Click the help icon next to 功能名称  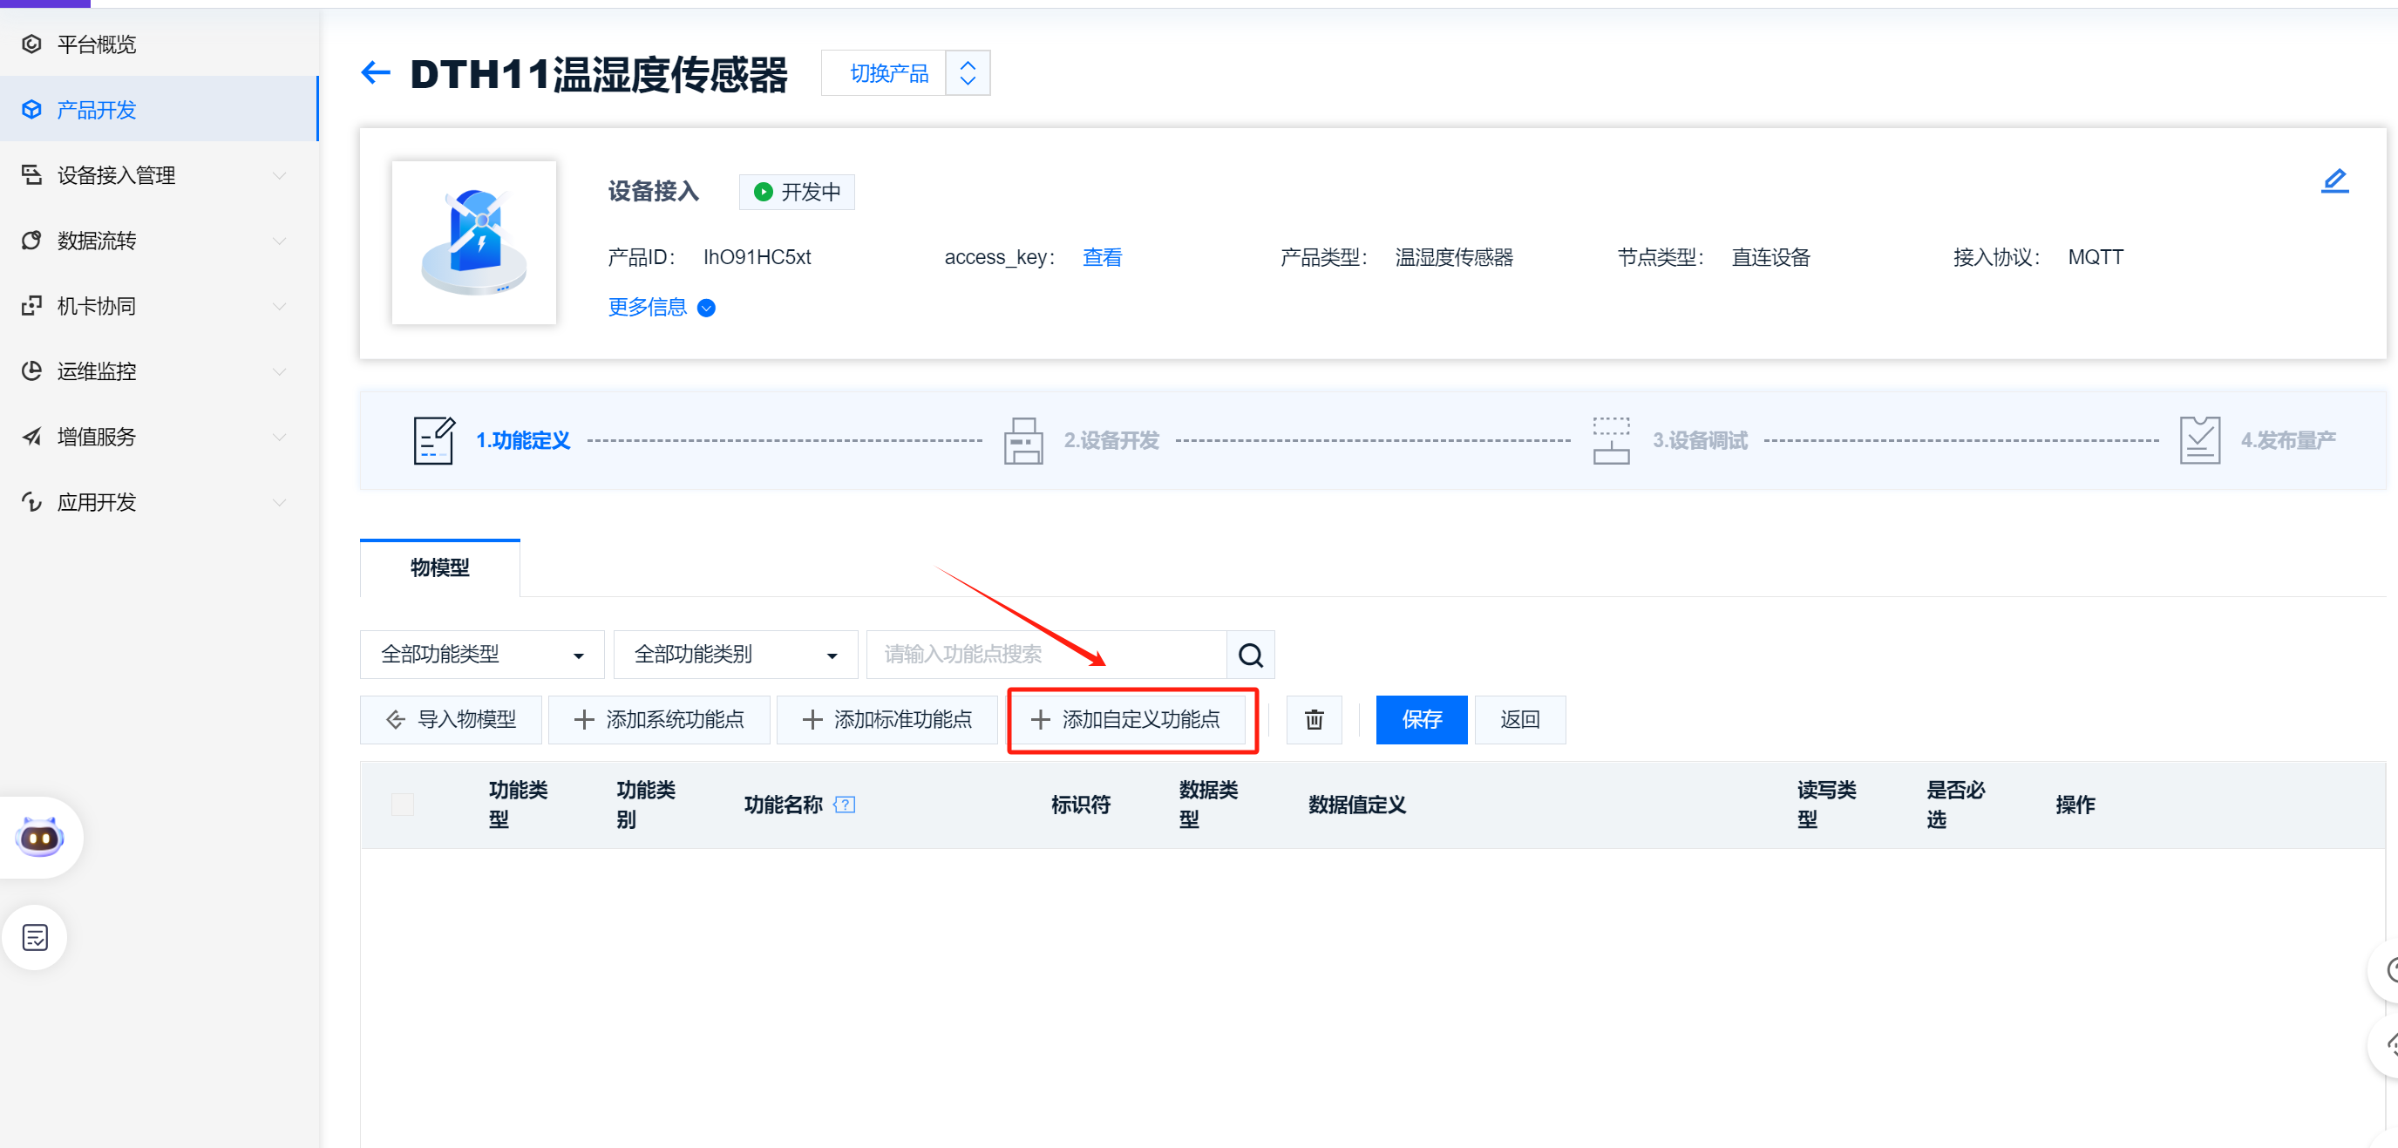(x=845, y=805)
